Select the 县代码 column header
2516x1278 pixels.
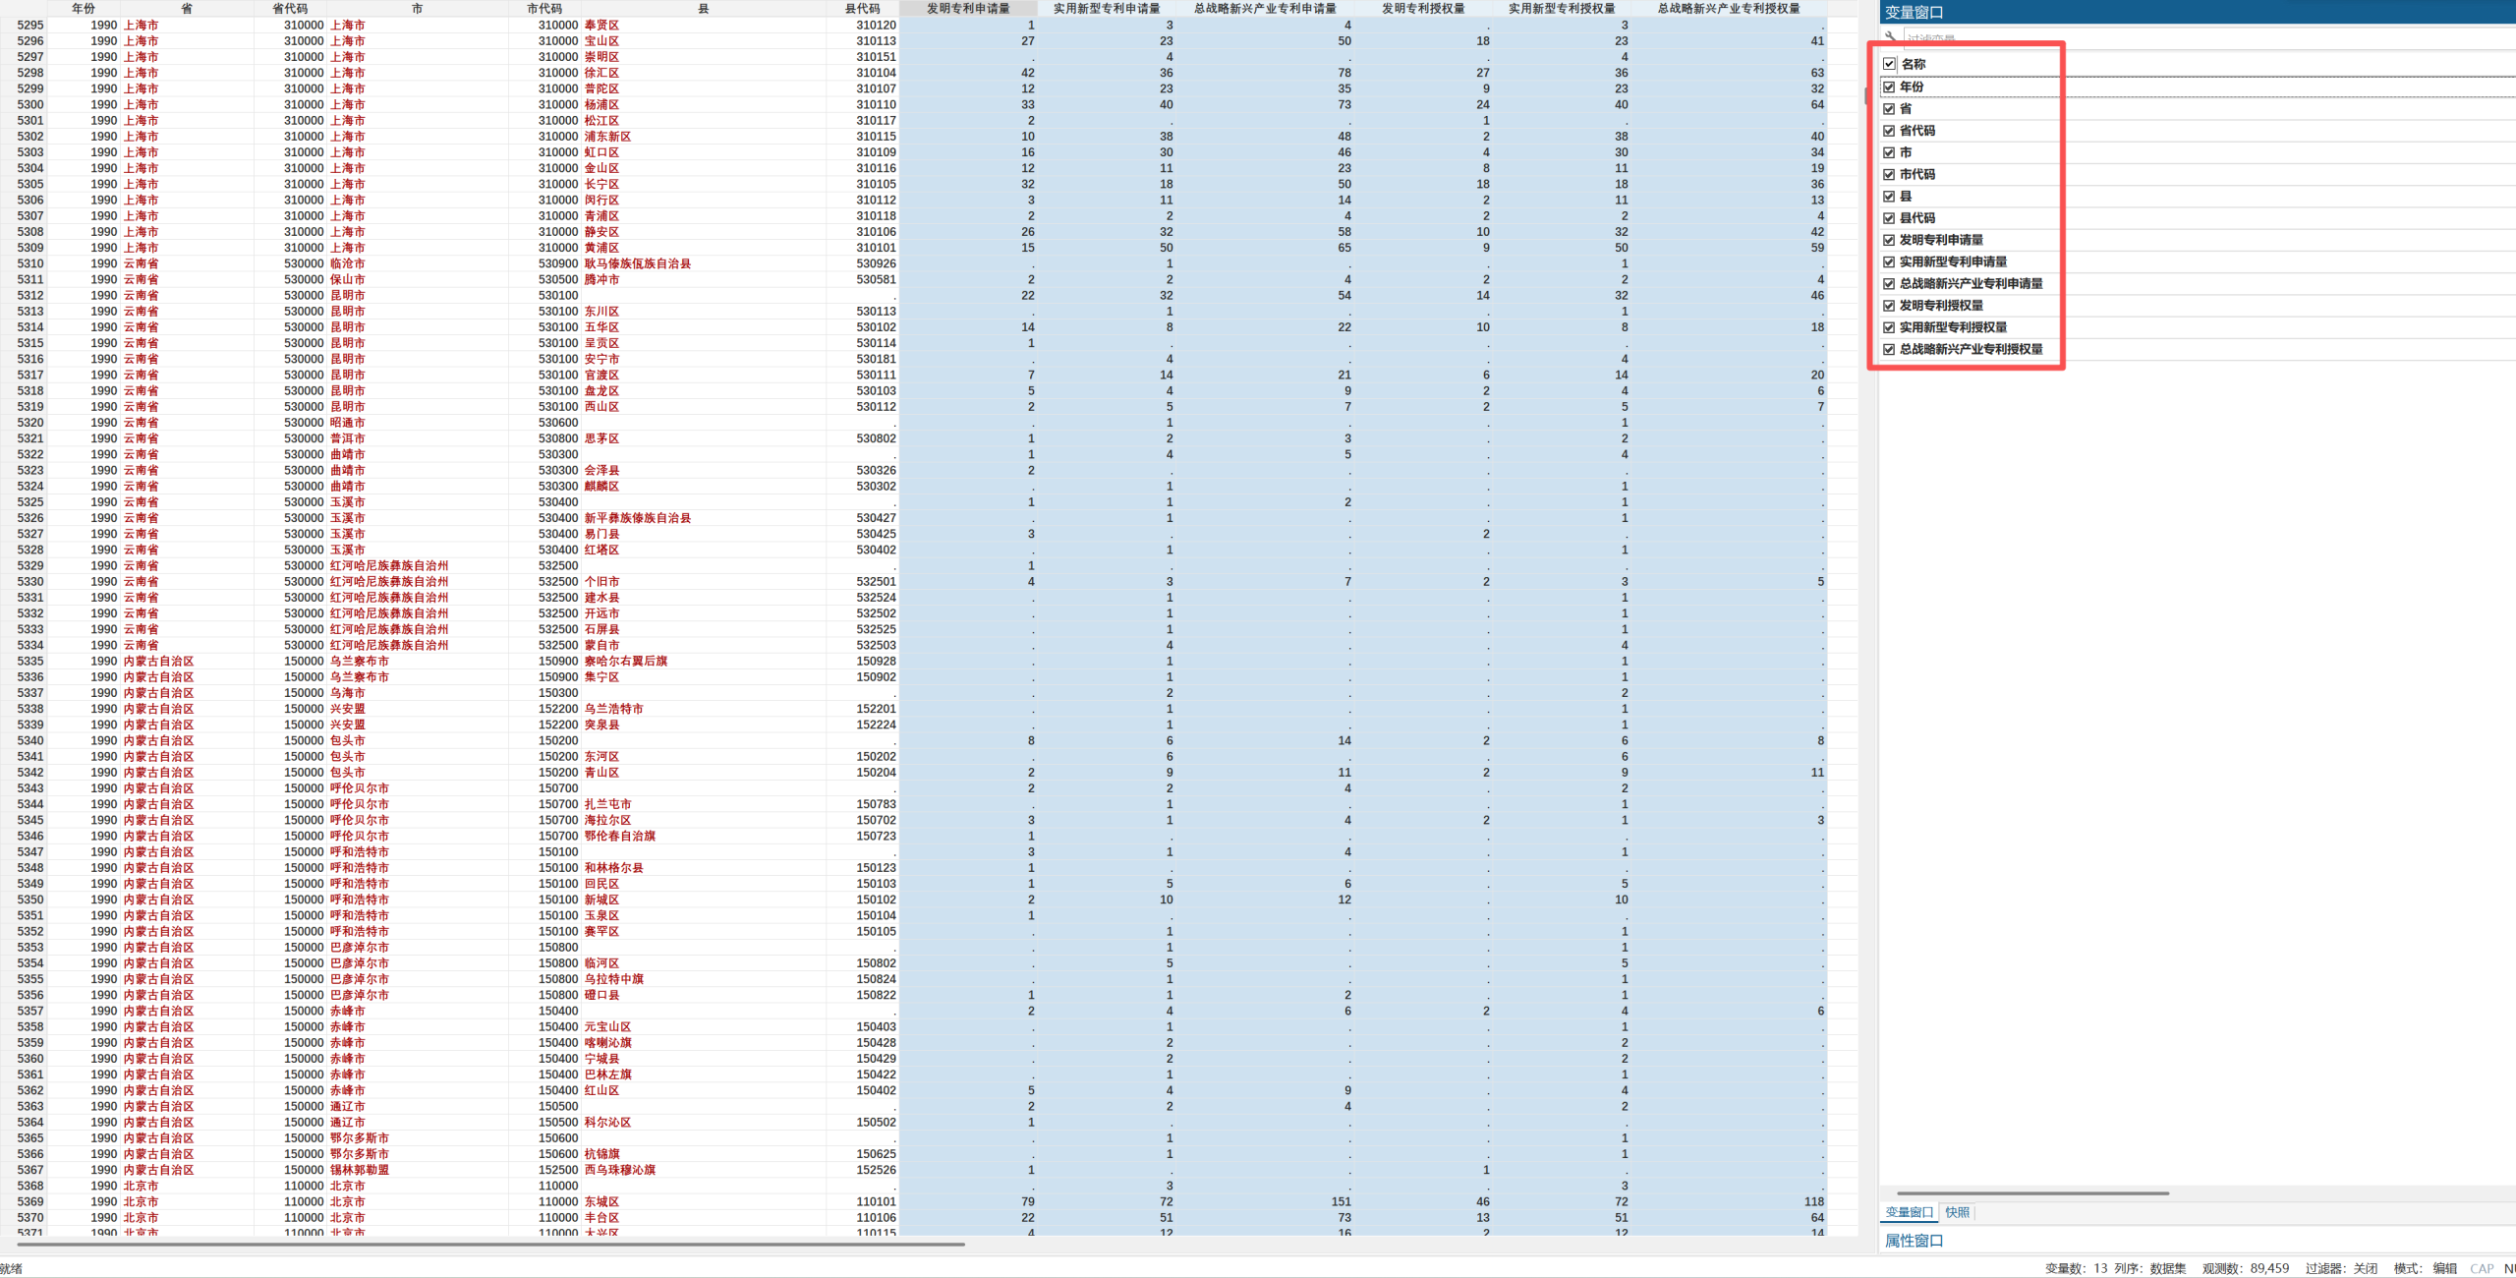[x=862, y=8]
